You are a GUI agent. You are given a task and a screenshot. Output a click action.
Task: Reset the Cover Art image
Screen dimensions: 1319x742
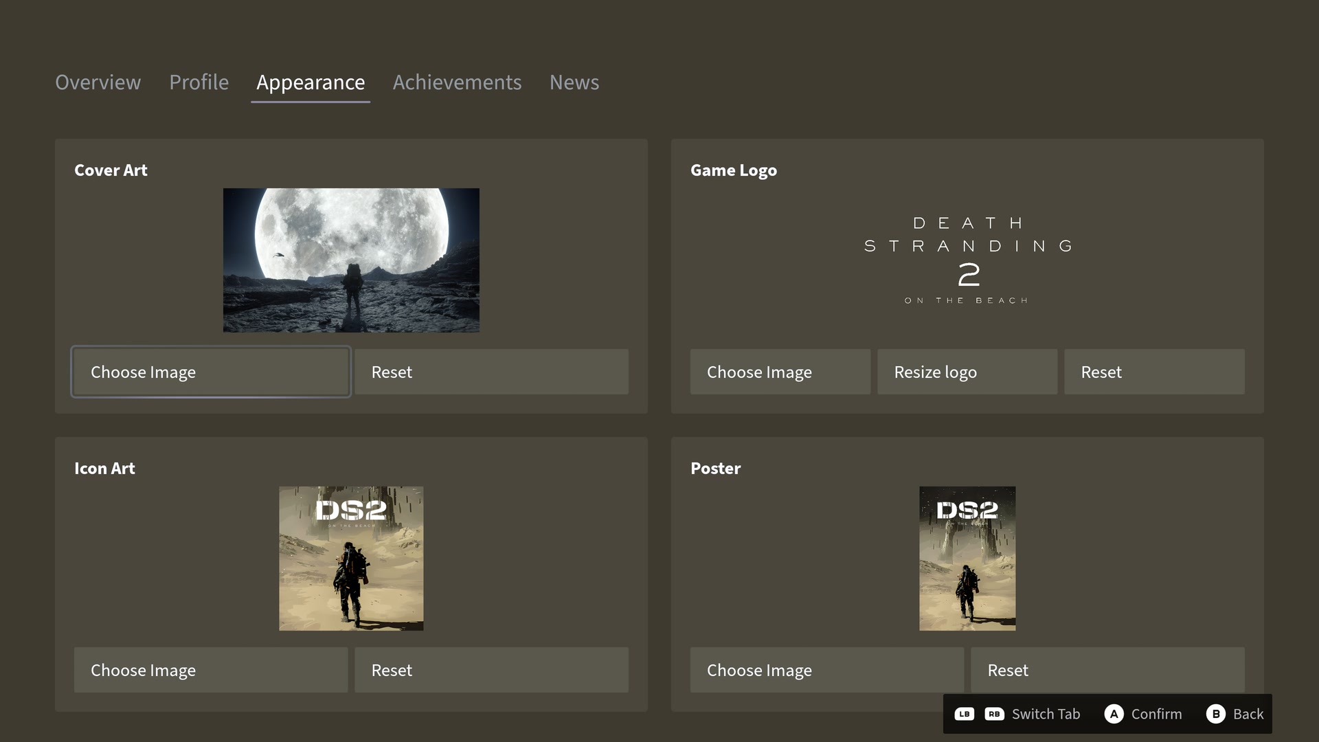tap(491, 372)
